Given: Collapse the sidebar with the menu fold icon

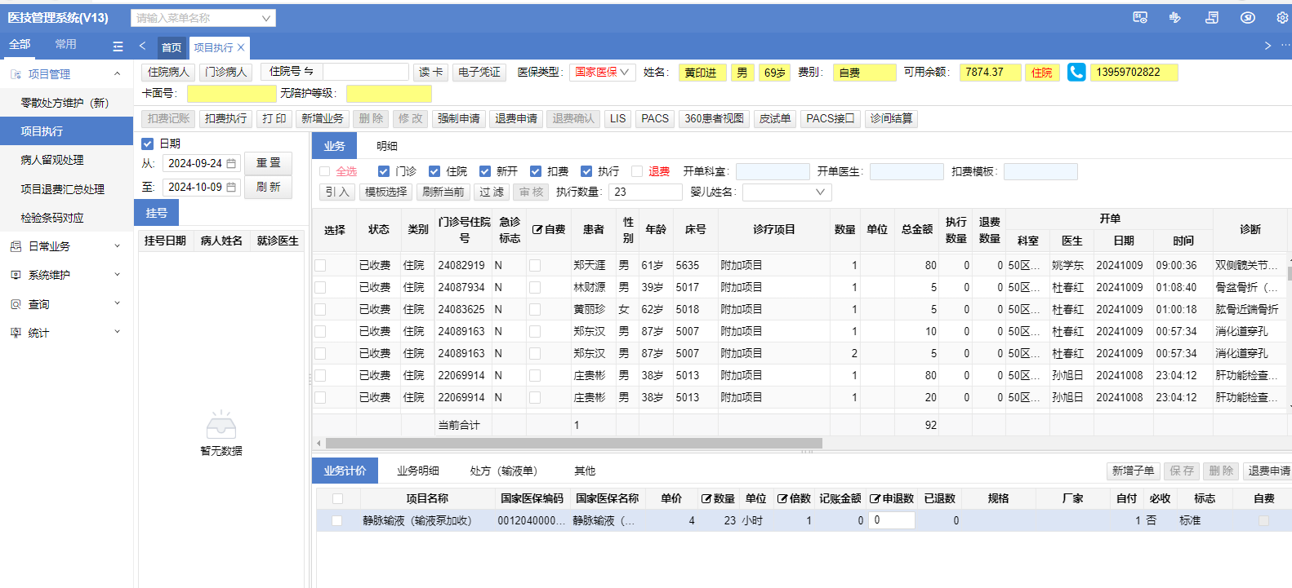Looking at the screenshot, I should click(118, 46).
